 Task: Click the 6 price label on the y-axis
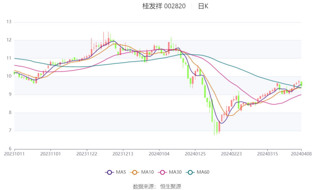[x=10, y=149]
